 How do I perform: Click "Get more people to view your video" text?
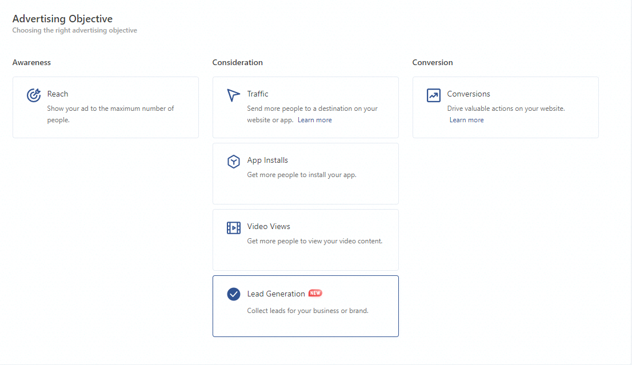click(315, 241)
